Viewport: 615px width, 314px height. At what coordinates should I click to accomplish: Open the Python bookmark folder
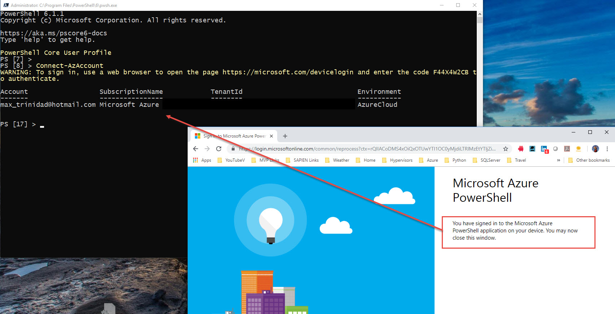pyautogui.click(x=455, y=160)
